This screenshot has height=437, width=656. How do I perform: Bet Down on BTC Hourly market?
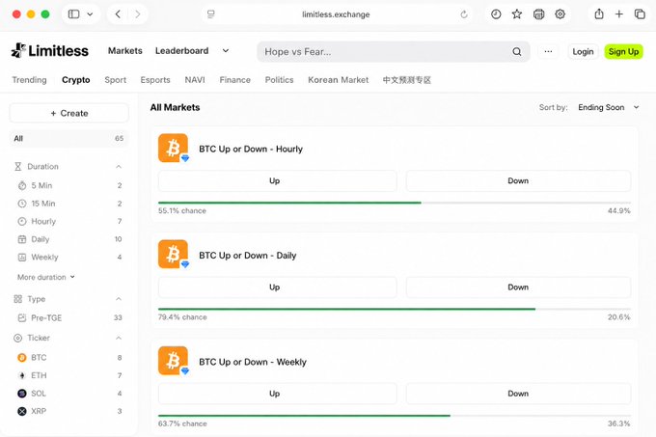click(x=518, y=180)
